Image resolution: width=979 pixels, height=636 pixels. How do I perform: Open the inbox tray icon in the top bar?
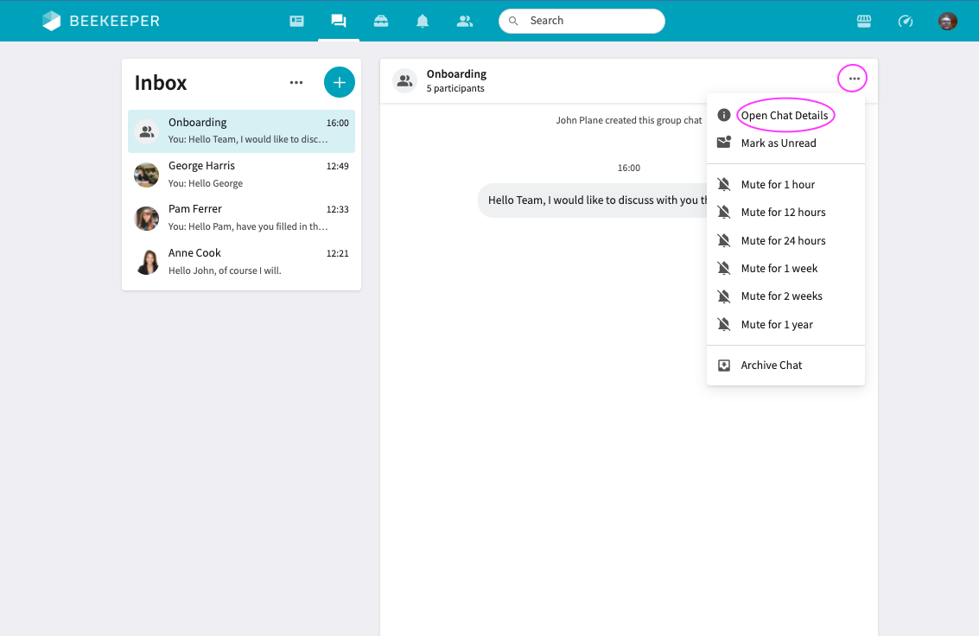click(x=381, y=22)
